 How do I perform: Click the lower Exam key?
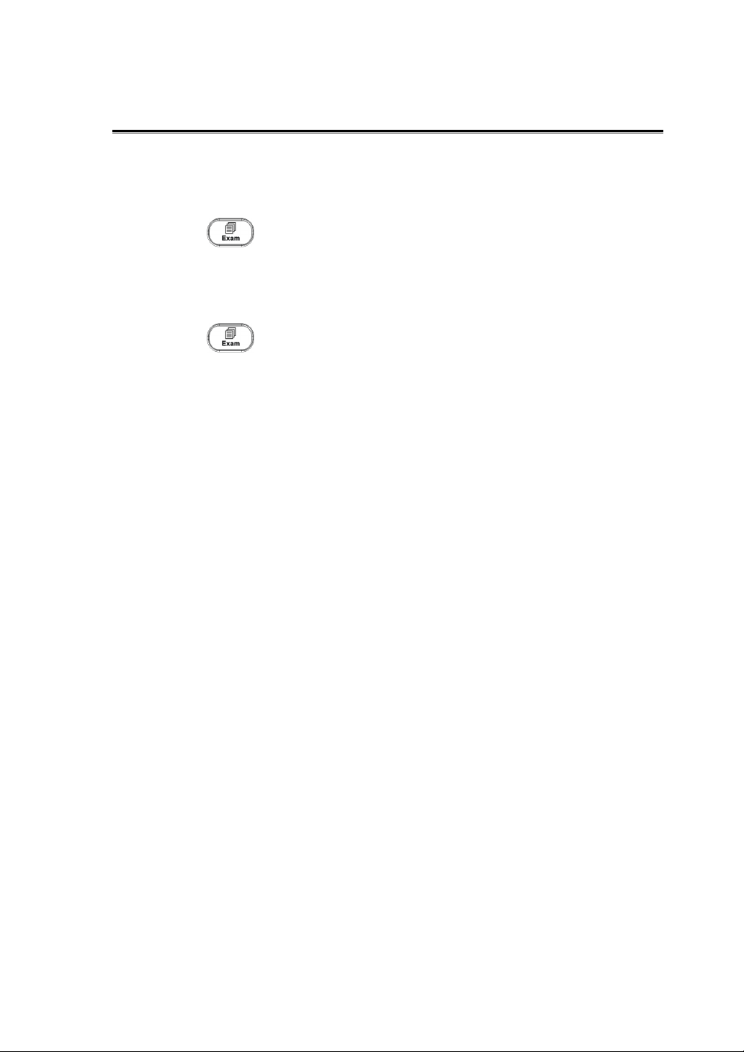click(230, 337)
